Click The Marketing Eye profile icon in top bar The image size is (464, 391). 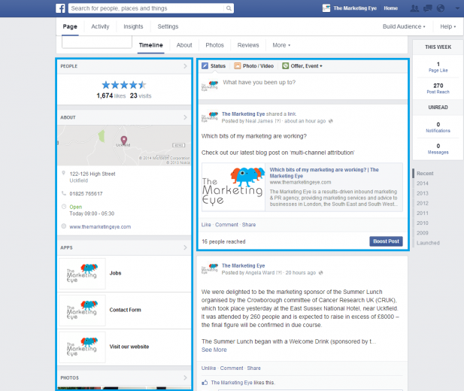[326, 8]
